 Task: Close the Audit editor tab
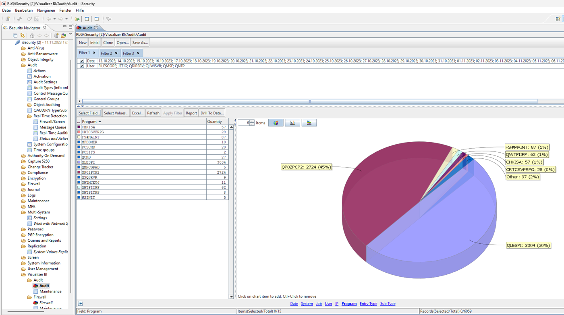pos(96,28)
